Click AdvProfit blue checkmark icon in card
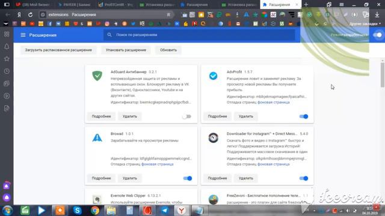This screenshot has height=216, width=385. (x=213, y=76)
